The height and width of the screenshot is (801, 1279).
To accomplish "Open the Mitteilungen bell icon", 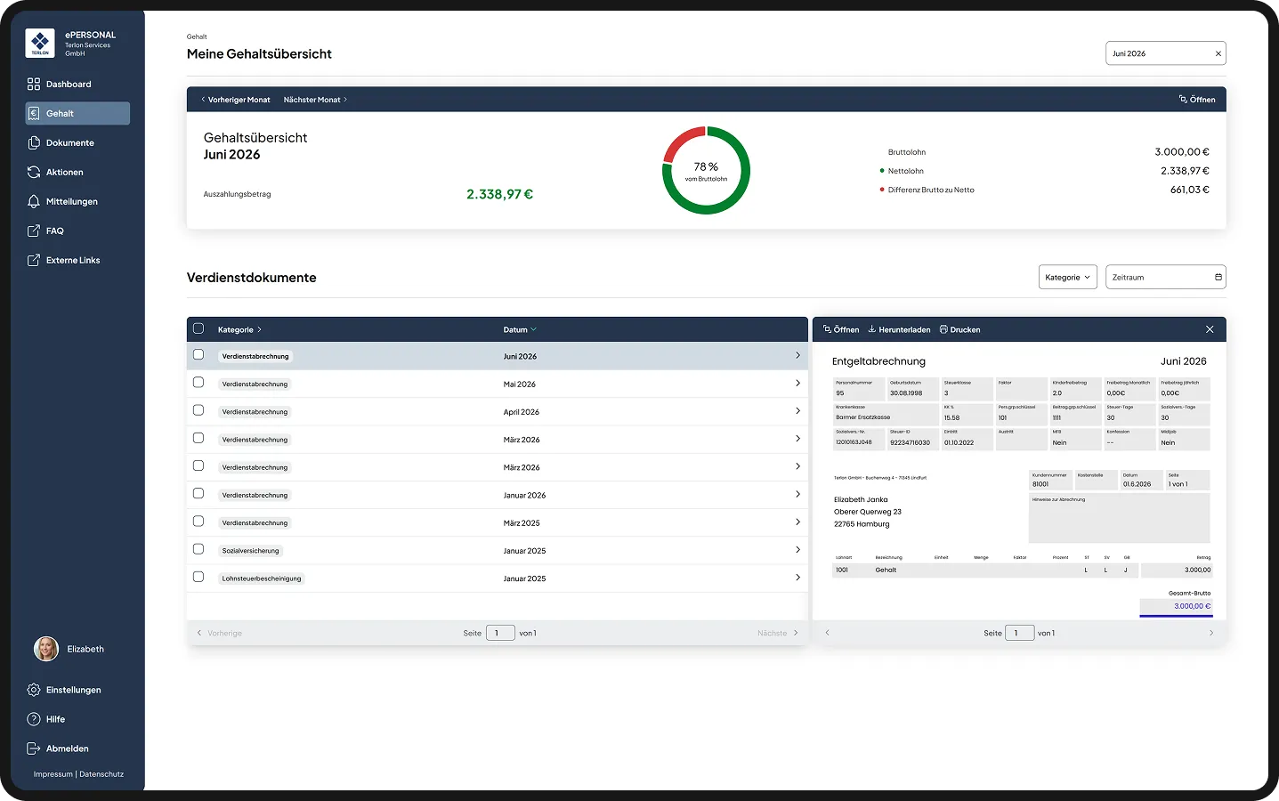I will (34, 201).
